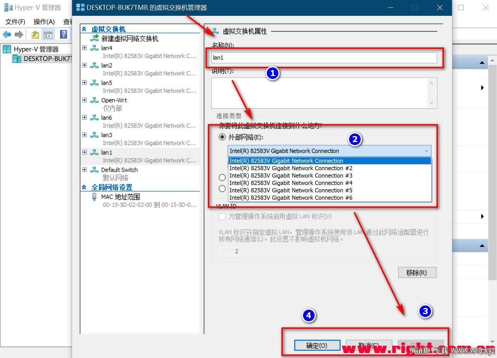The width and height of the screenshot is (497, 358).
Task: Collapse the 虚拟交换机 section header
Action: pos(84,29)
